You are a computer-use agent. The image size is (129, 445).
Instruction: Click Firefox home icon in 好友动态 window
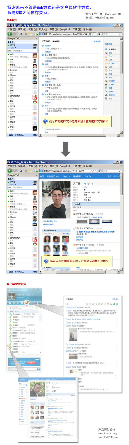pyautogui.click(x=31, y=34)
